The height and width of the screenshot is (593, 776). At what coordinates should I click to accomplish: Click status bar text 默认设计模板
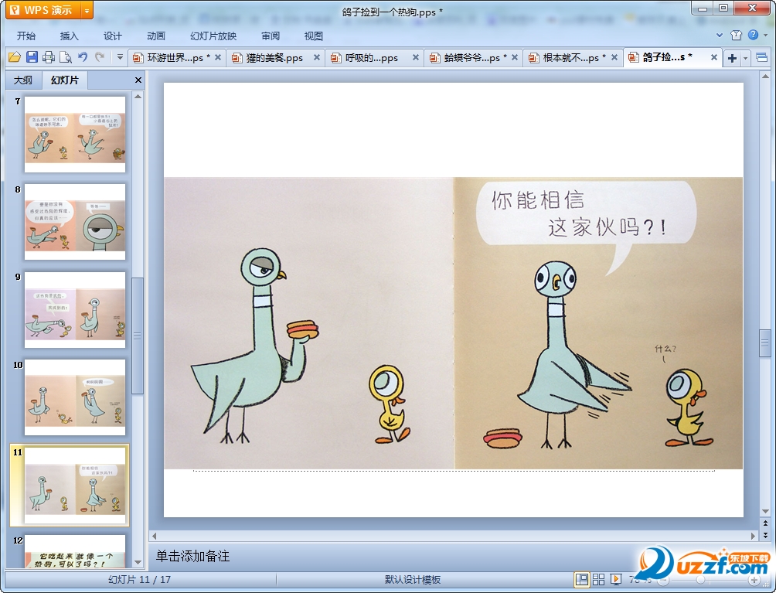413,580
